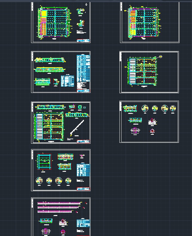The image size is (192, 236).
Task: Click the topmost long section drawing in the second left sheet
Action: [x=50, y=60]
